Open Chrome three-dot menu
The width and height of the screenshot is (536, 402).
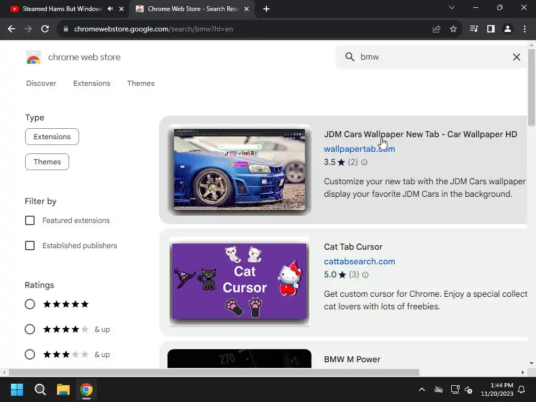pyautogui.click(x=524, y=29)
